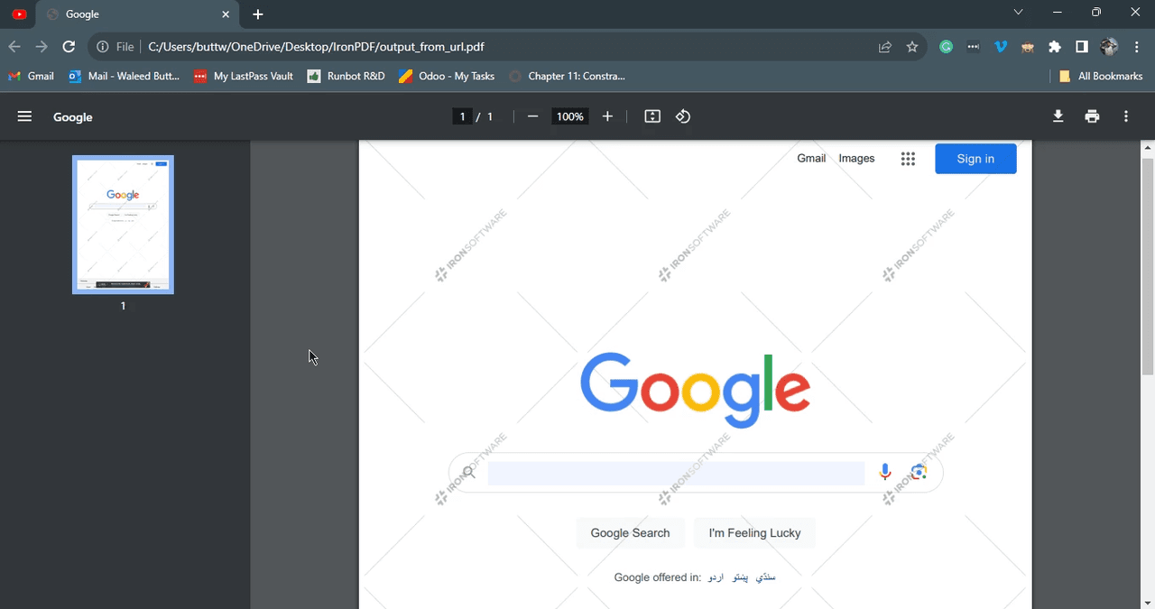The height and width of the screenshot is (609, 1155).
Task: Click the address bar file path
Action: pyautogui.click(x=316, y=47)
